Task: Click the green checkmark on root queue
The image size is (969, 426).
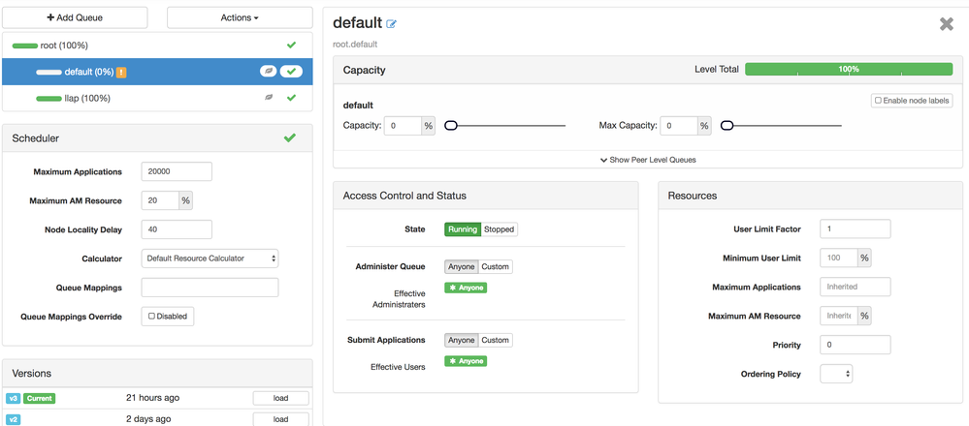Action: [291, 46]
